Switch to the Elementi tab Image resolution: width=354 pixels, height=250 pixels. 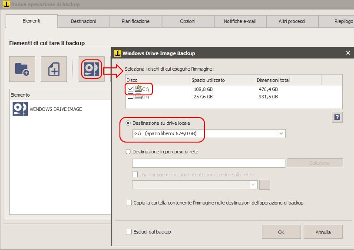coord(32,21)
